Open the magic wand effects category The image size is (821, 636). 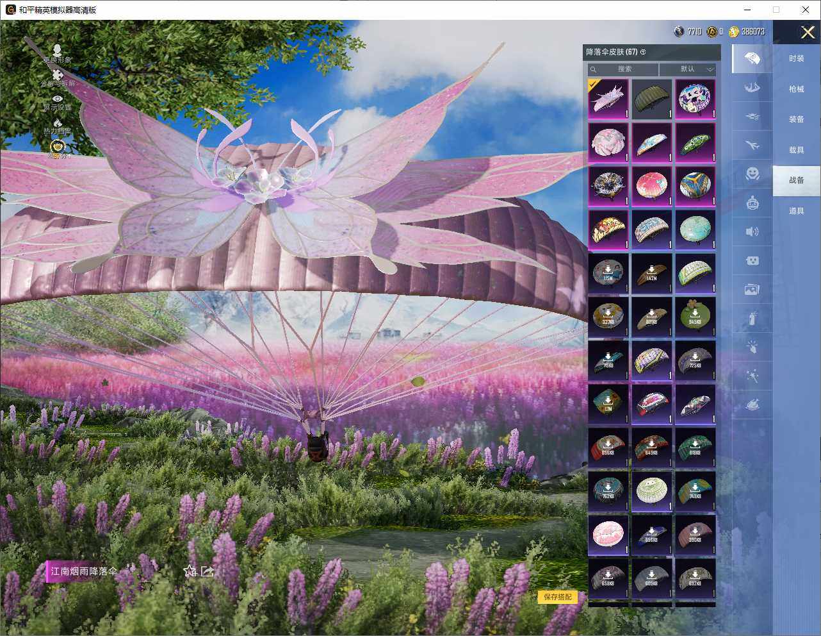click(752, 376)
